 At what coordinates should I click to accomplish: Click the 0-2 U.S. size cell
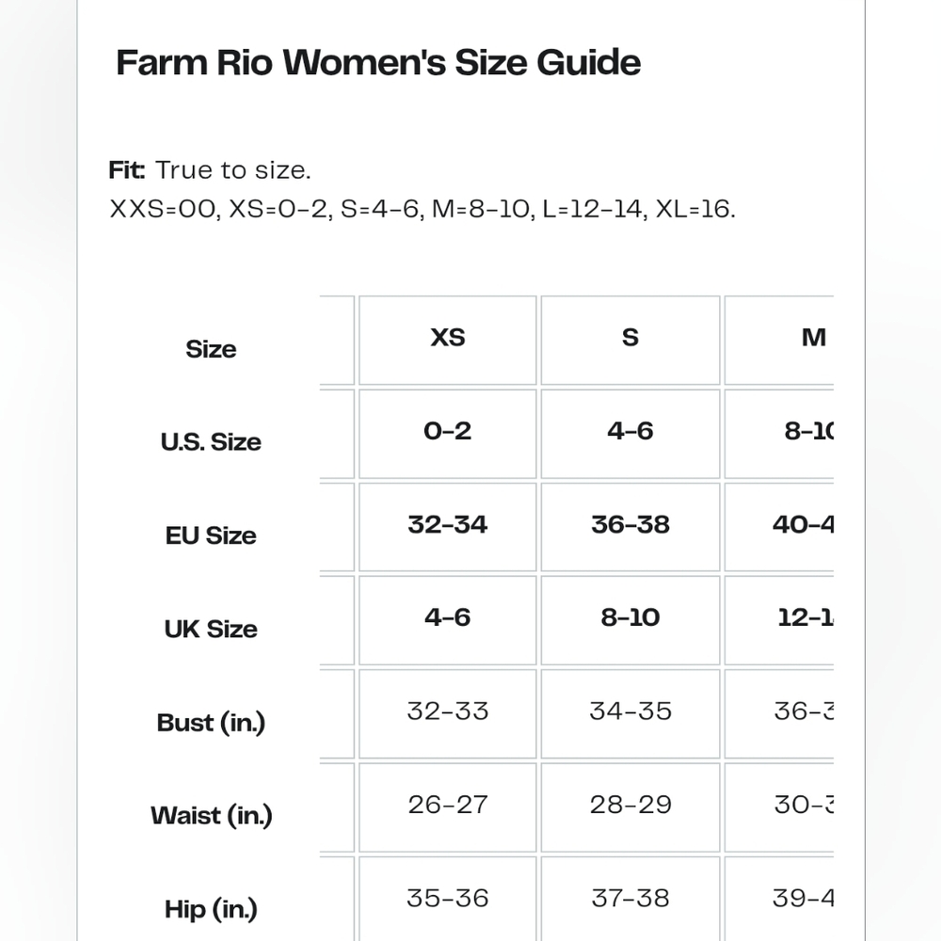[448, 433]
